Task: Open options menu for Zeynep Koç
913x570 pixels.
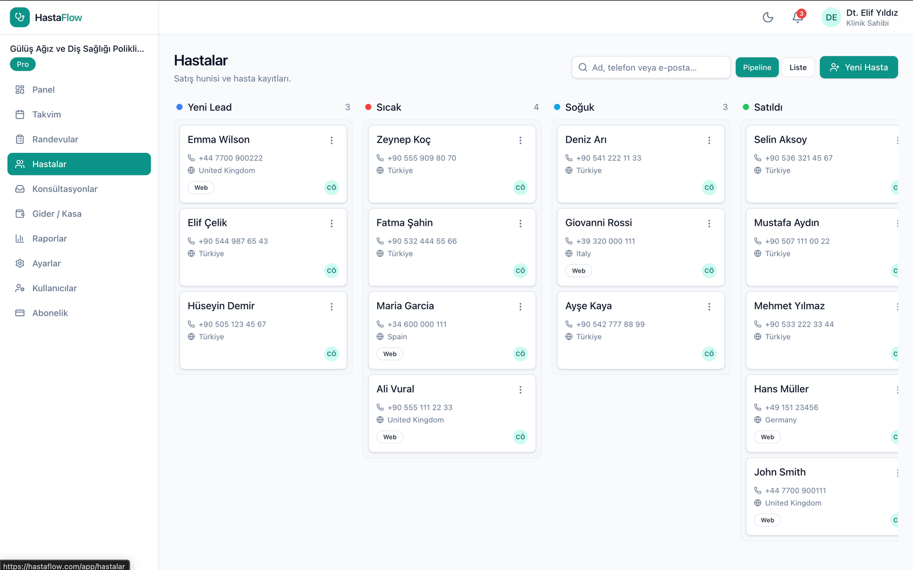Action: tap(520, 140)
